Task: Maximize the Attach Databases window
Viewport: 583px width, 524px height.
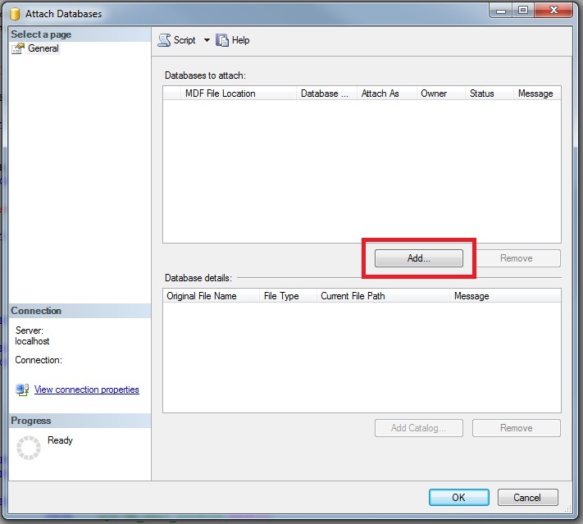Action: click(523, 11)
